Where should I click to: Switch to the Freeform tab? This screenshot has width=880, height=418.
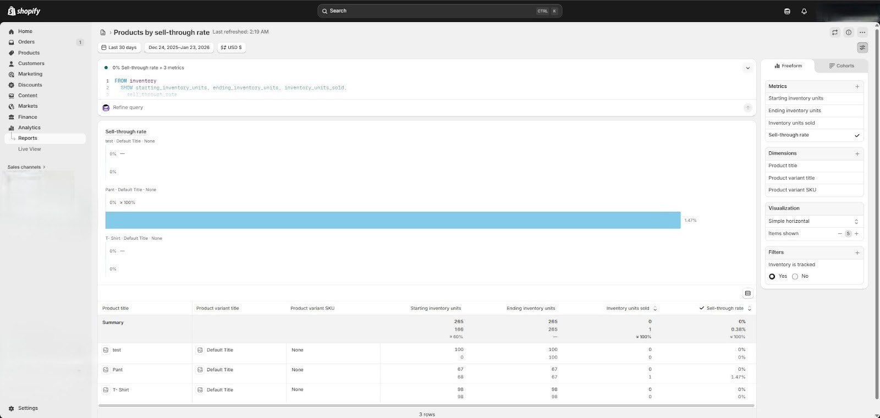[x=788, y=66]
